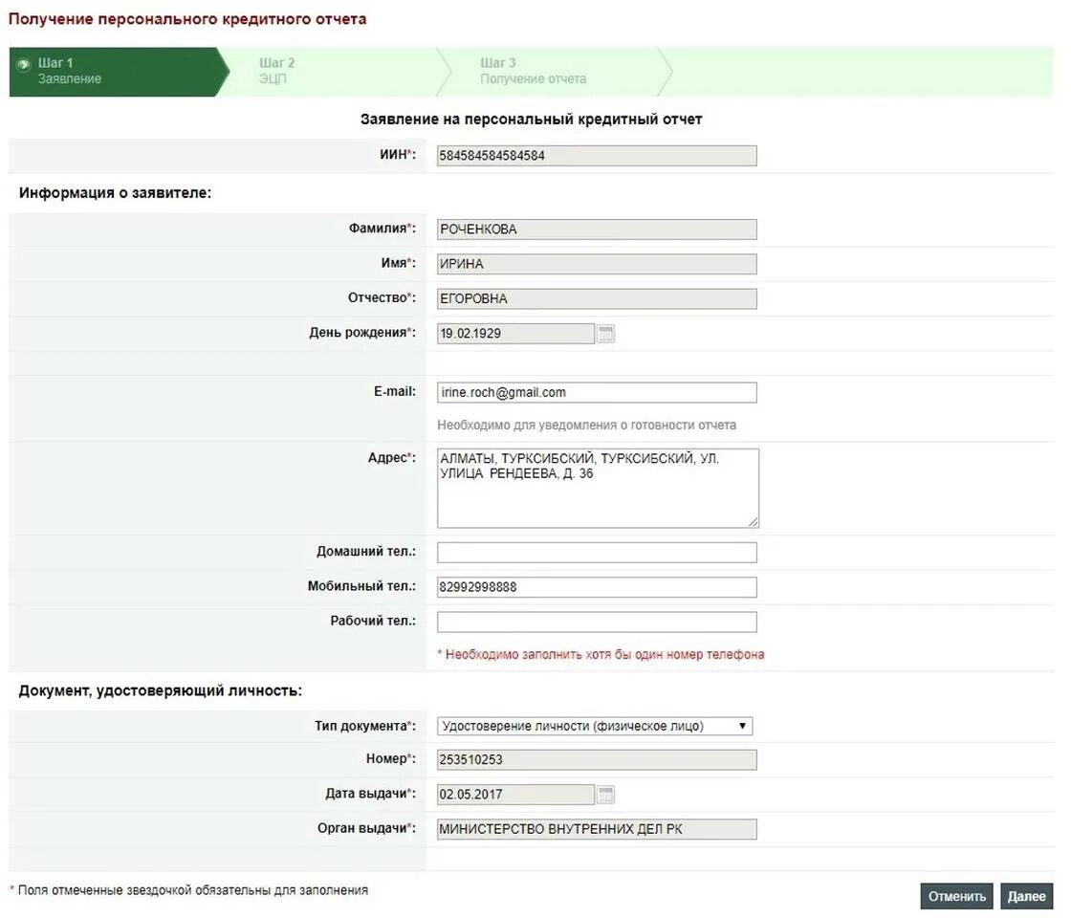Image resolution: width=1071 pixels, height=918 pixels.
Task: Click into the Орган выдачи field
Action: click(x=597, y=829)
